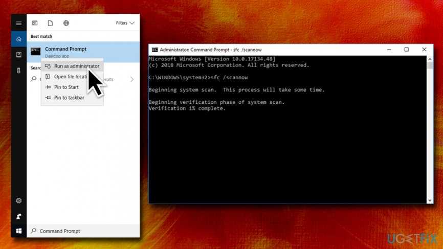Click the Command Prompt app icon in results
The height and width of the screenshot is (249, 443).
[36, 51]
